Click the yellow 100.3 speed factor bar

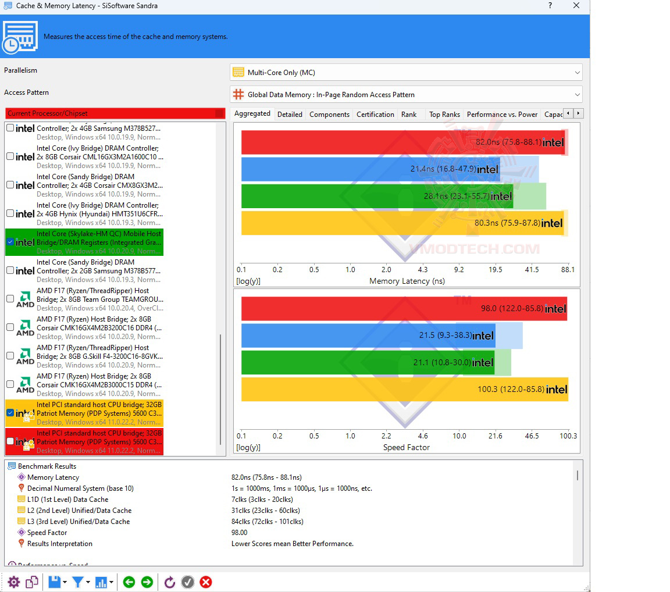[405, 389]
